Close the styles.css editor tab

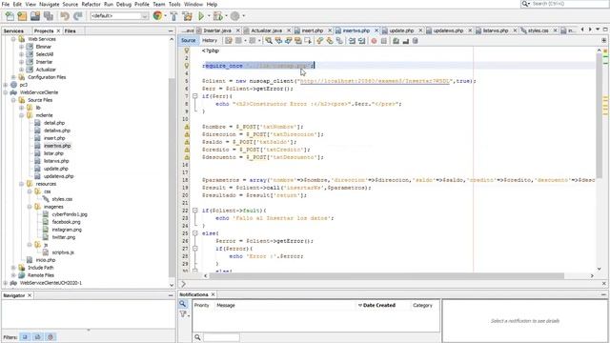click(x=555, y=30)
